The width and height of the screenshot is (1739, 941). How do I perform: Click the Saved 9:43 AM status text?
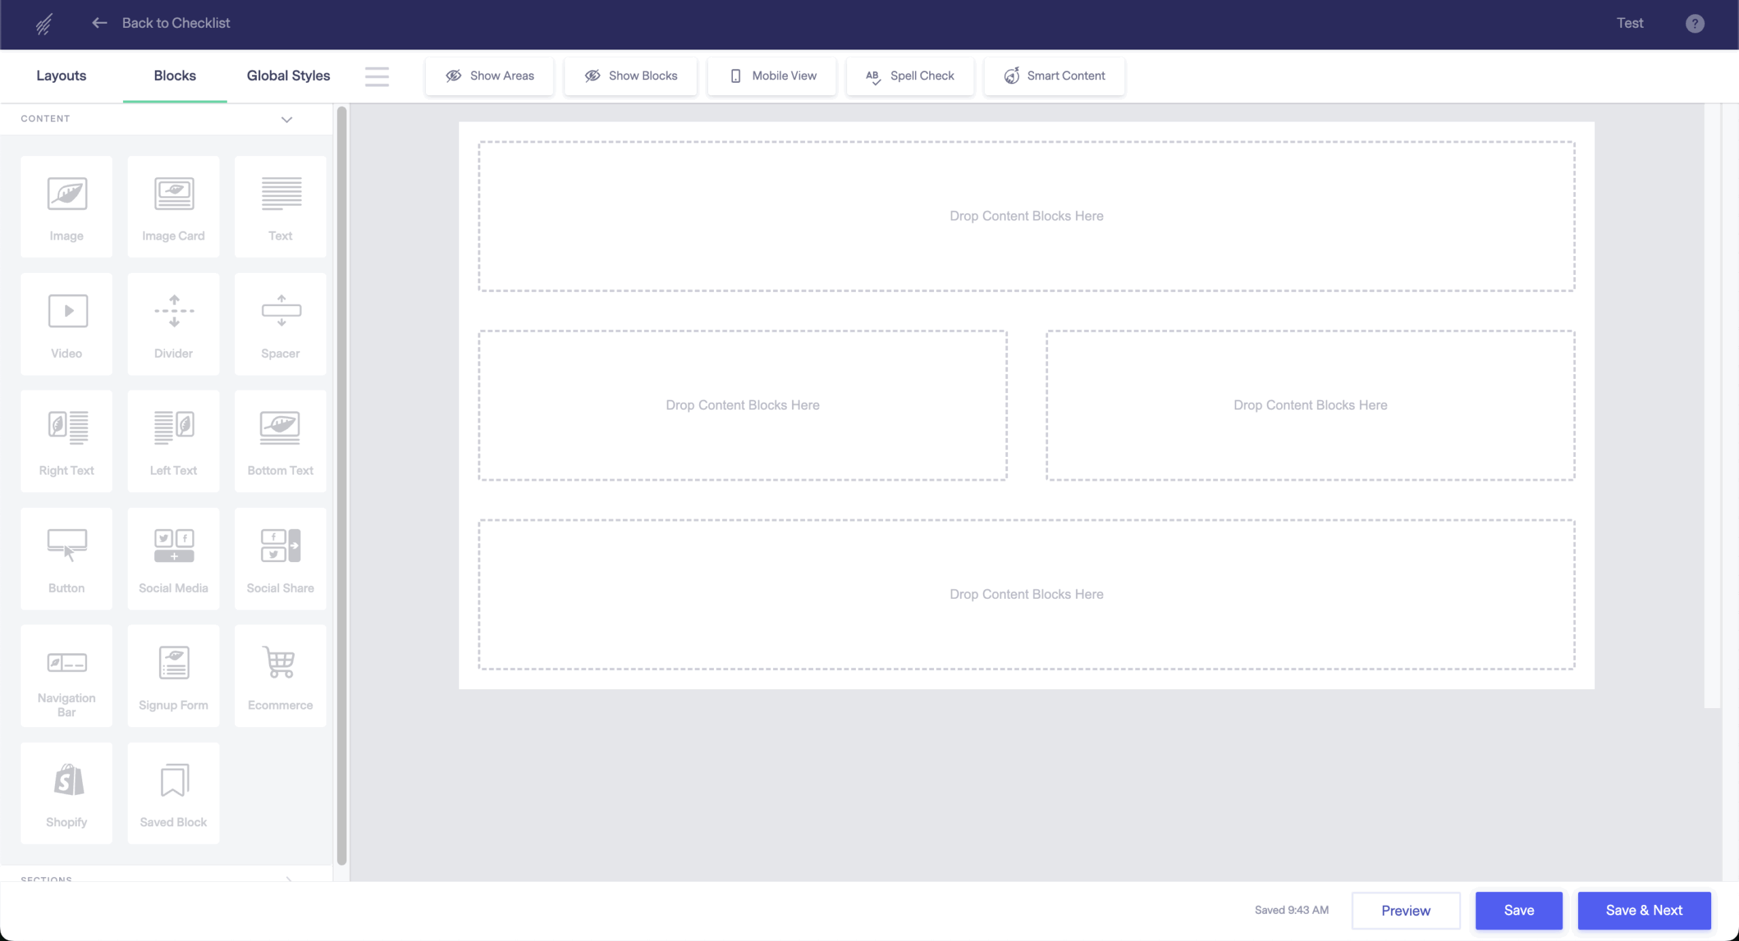point(1291,910)
